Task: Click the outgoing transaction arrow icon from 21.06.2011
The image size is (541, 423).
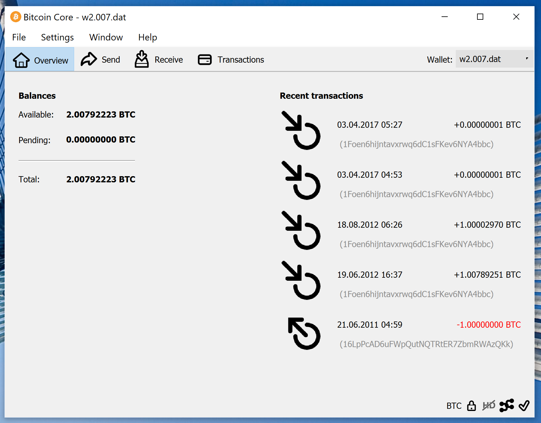Action: click(303, 334)
